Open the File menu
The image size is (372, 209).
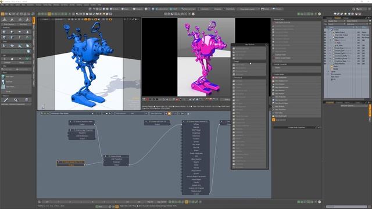coord(2,5)
